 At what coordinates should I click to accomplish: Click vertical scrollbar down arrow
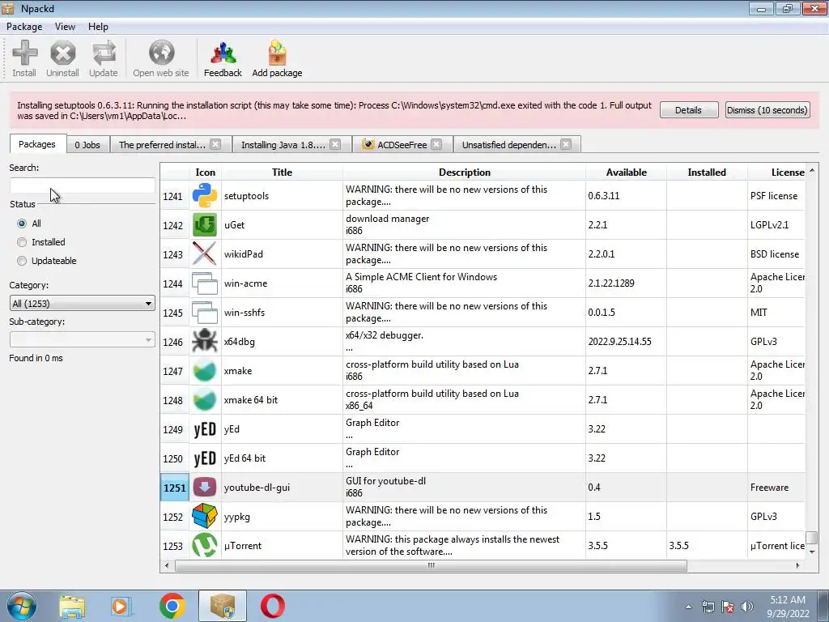point(812,552)
